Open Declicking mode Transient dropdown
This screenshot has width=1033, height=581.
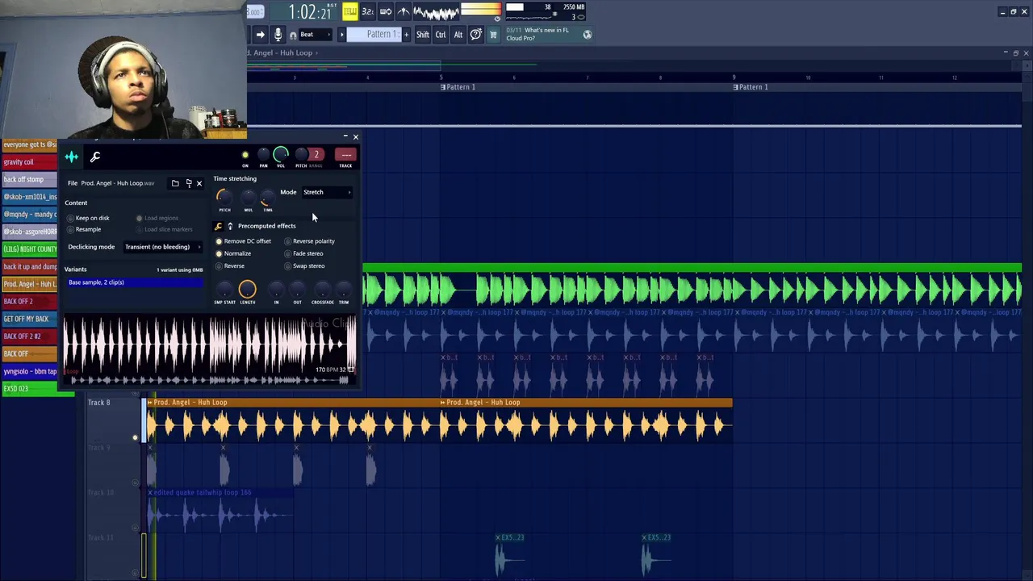click(162, 247)
